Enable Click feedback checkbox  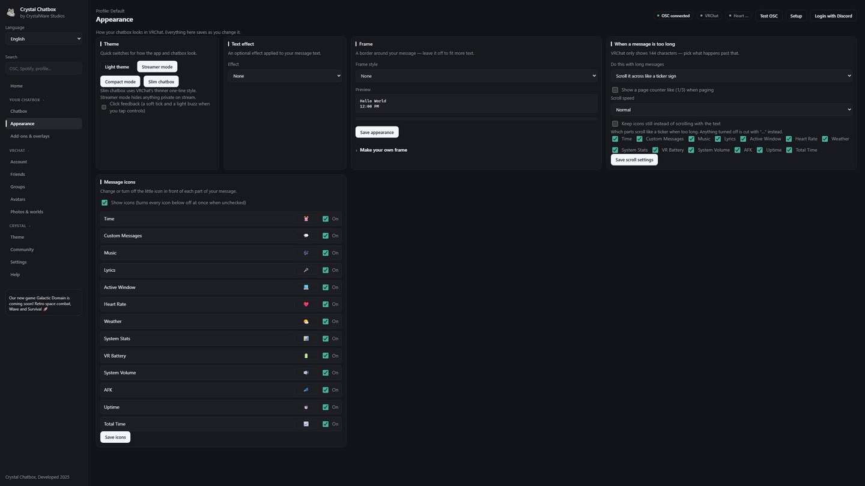coord(104,107)
